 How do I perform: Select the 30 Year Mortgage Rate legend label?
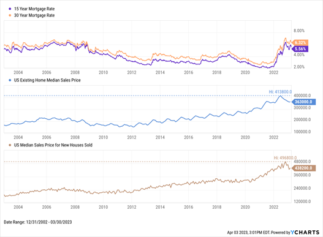pos(34,15)
